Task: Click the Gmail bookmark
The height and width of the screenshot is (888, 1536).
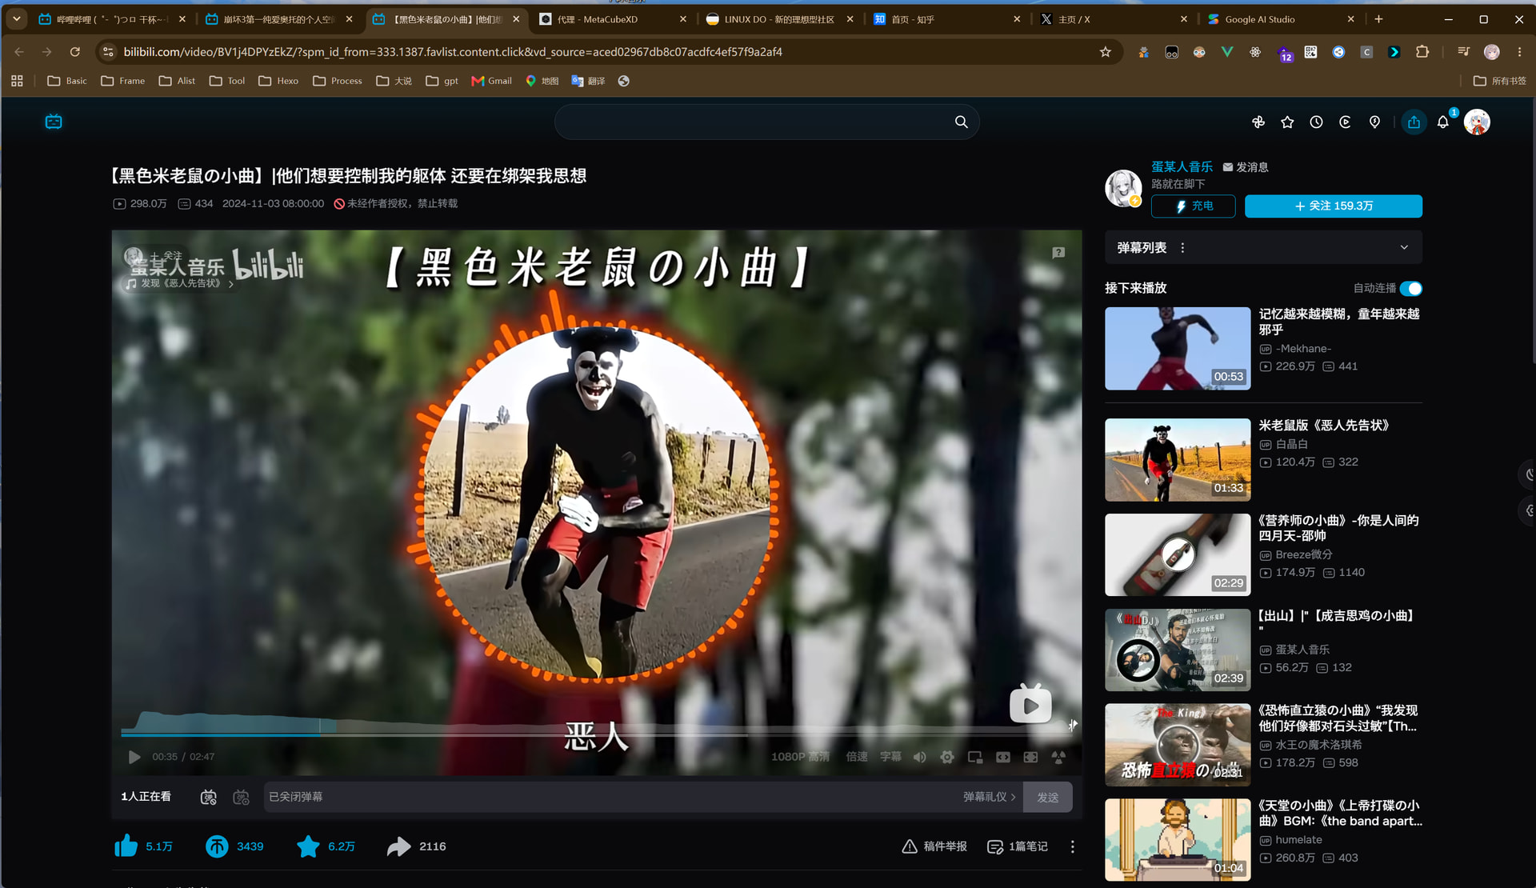Action: point(492,81)
